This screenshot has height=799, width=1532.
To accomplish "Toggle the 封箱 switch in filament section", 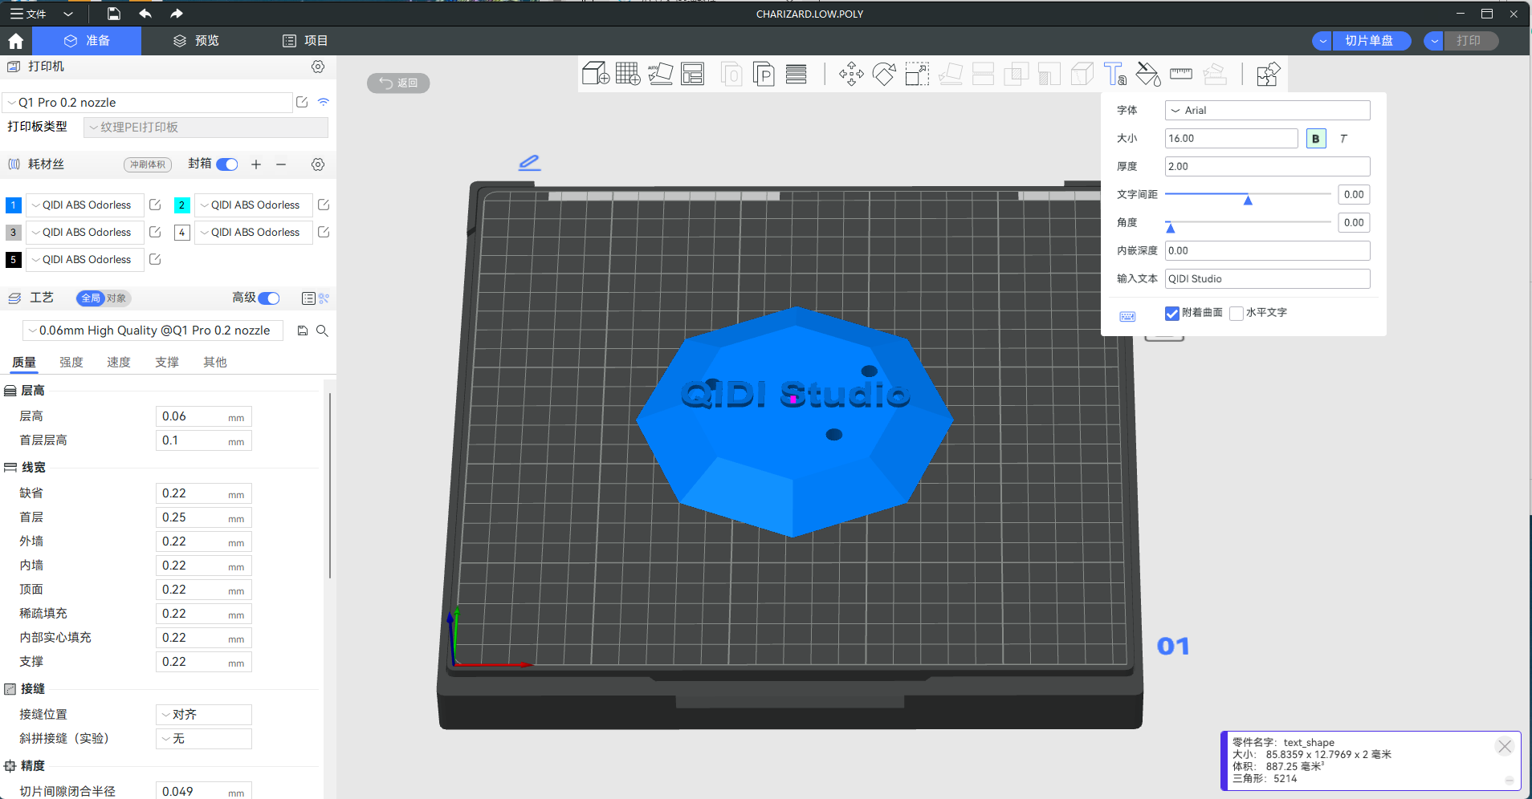I will click(x=227, y=164).
